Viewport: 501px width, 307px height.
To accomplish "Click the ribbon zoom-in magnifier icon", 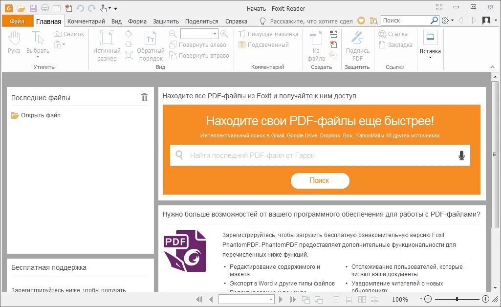I will 224,34.
